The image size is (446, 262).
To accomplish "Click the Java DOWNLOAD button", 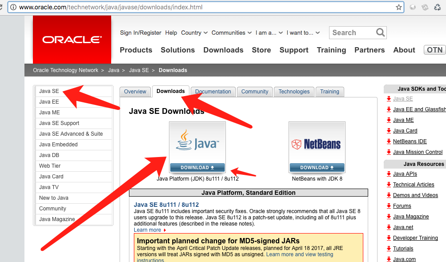I will pos(197,168).
